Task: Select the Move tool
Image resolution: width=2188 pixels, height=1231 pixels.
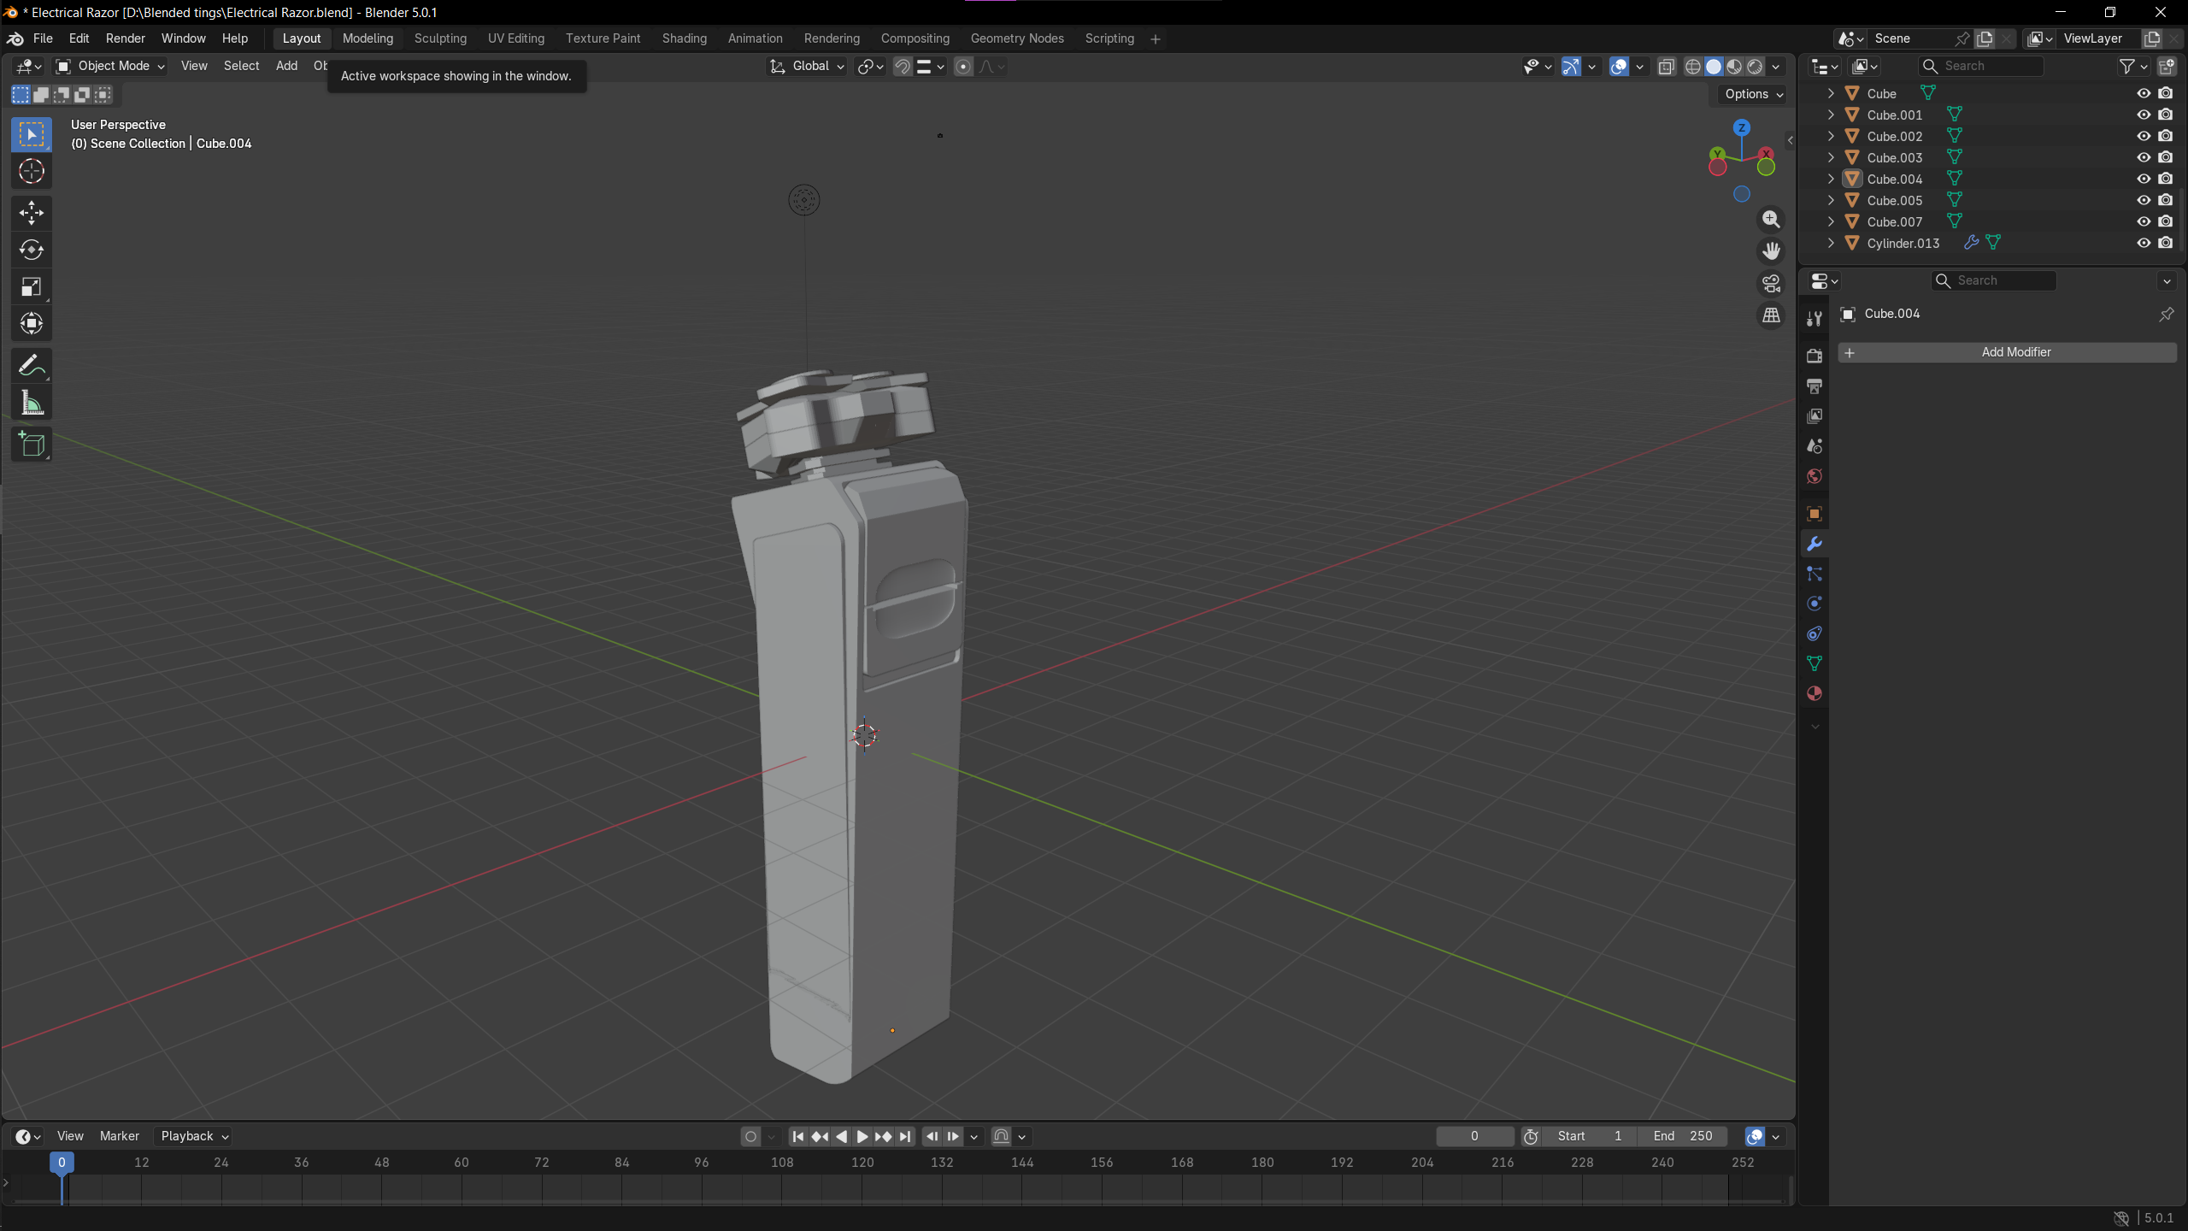Action: tap(32, 213)
